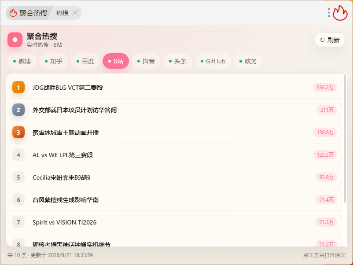The height and width of the screenshot is (265, 353).
Task: Click the 实时热搜 · B站 subtitle
Action: point(44,45)
